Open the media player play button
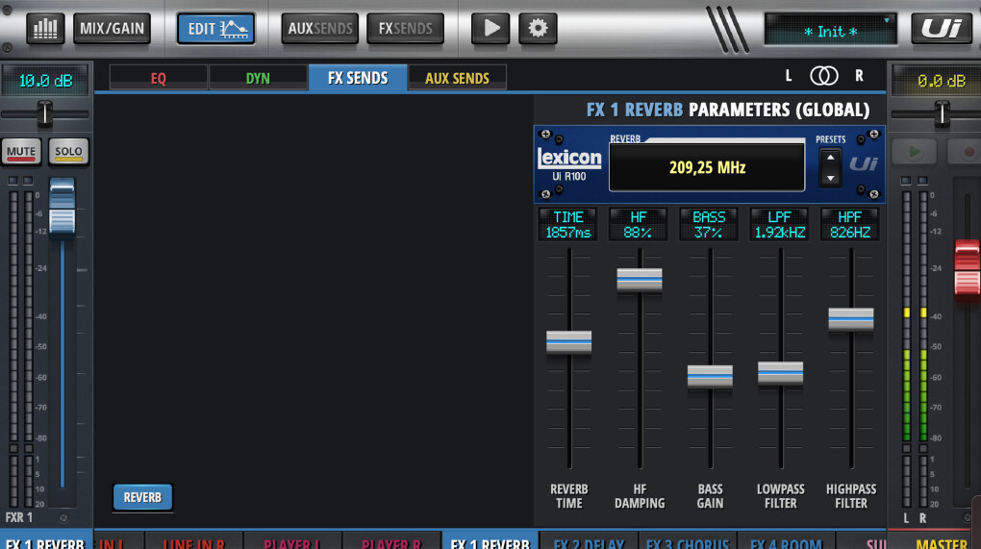981x549 pixels. pos(490,29)
